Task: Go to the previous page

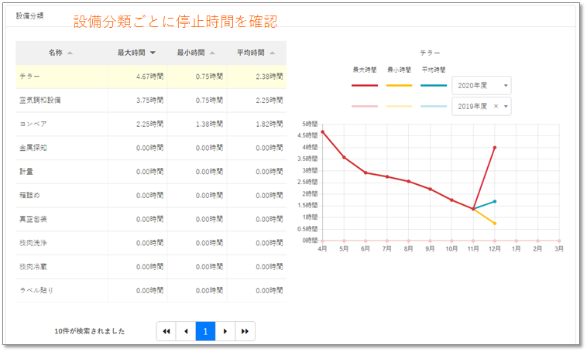Action: 186,331
